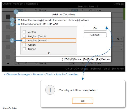Enable the France checkbox
This screenshot has height=109, width=127.
(24, 49)
